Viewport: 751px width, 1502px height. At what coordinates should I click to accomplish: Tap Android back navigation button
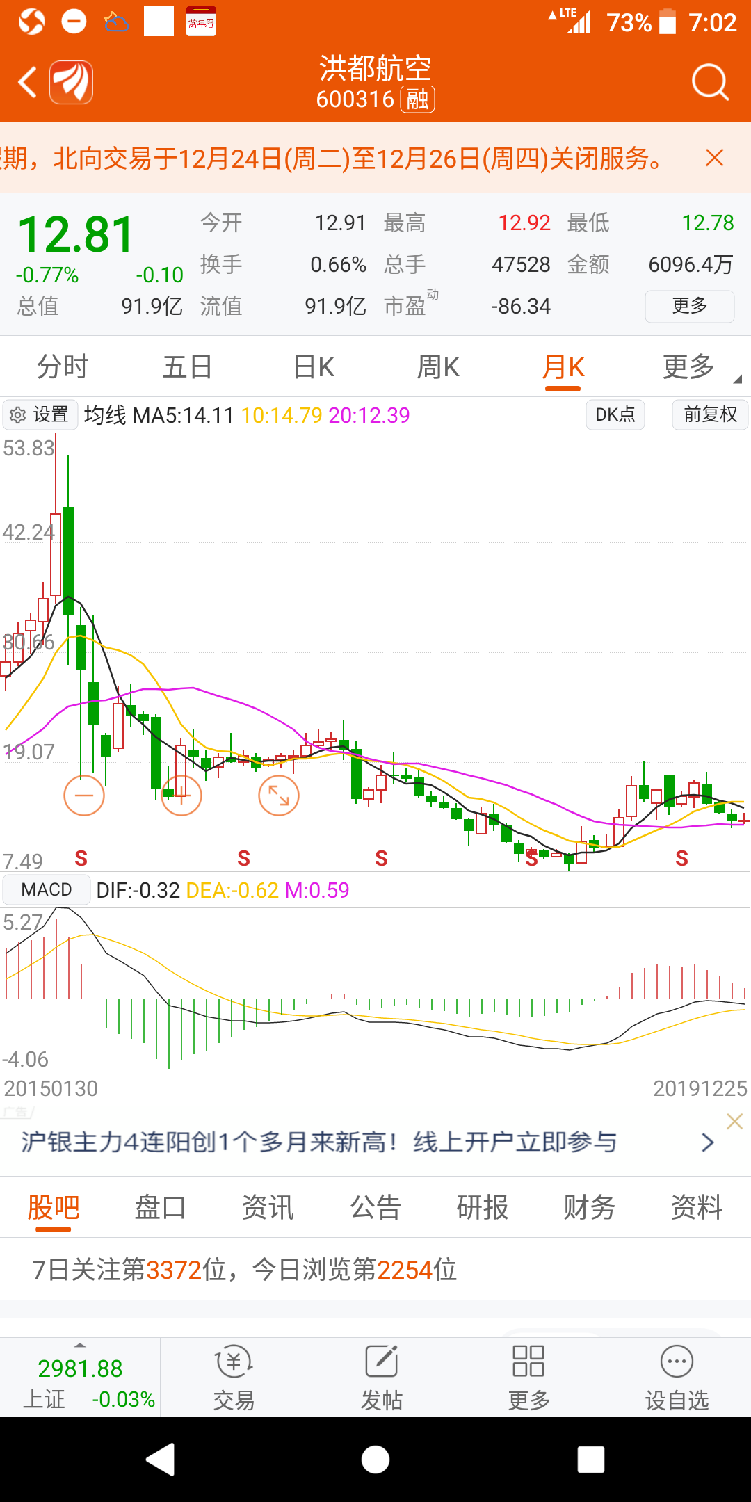click(161, 1459)
